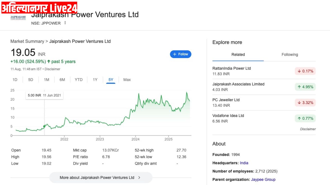
Task: Click the Jaiprakash Power Ventures company logo
Action: [18, 17]
